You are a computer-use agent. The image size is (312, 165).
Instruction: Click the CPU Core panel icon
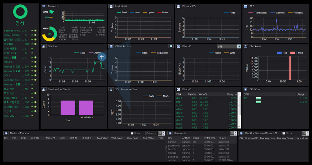point(246,89)
